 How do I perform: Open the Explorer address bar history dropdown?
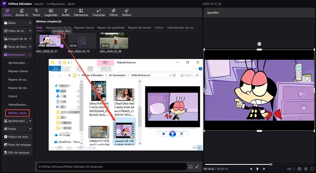click(x=170, y=75)
